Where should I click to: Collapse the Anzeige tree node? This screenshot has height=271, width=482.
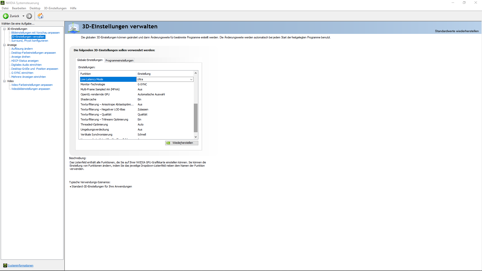point(4,45)
